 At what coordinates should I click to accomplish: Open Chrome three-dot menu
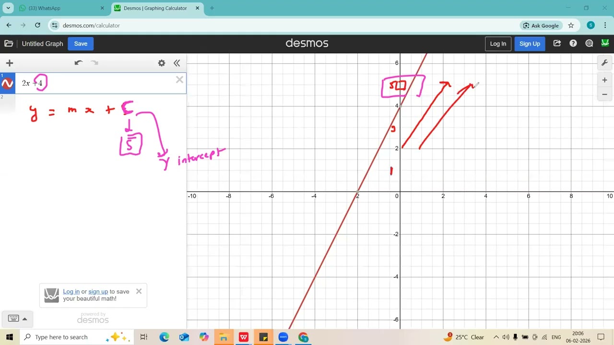pyautogui.click(x=606, y=25)
